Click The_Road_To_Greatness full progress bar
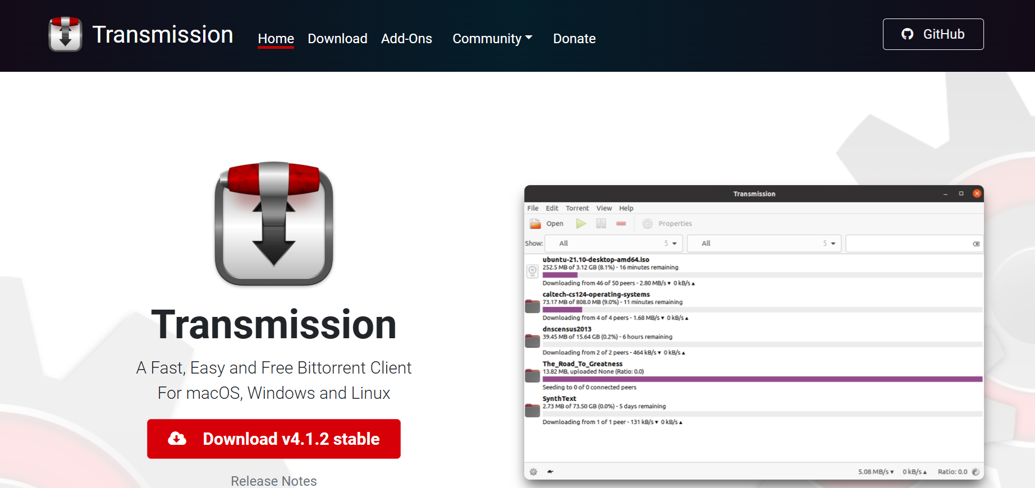Image resolution: width=1035 pixels, height=488 pixels. tap(762, 379)
